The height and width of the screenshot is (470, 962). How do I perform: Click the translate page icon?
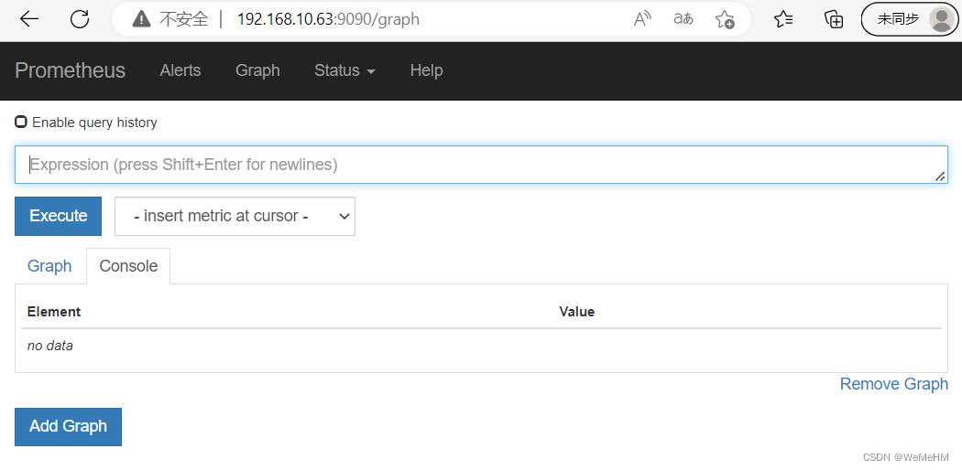[x=683, y=19]
